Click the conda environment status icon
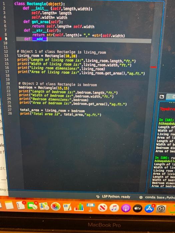This screenshot has width=175, height=233. (x=141, y=197)
